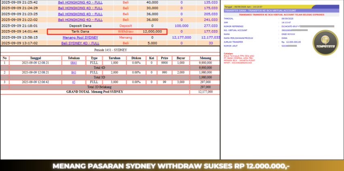Viewport: 344px width, 171px height.
Task: Click the GRAND TOTAL Menang Pool SYDNEY label
Action: coord(95,92)
